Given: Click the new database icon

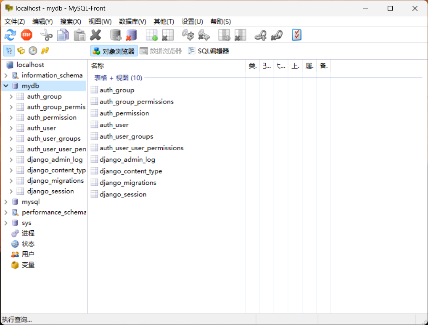Looking at the screenshot, I should [116, 35].
